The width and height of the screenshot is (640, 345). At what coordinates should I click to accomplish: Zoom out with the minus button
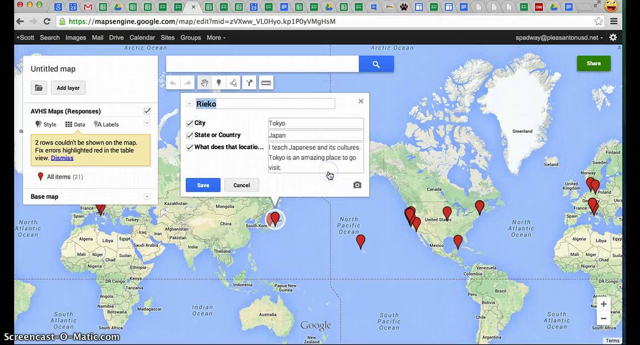pyautogui.click(x=603, y=318)
